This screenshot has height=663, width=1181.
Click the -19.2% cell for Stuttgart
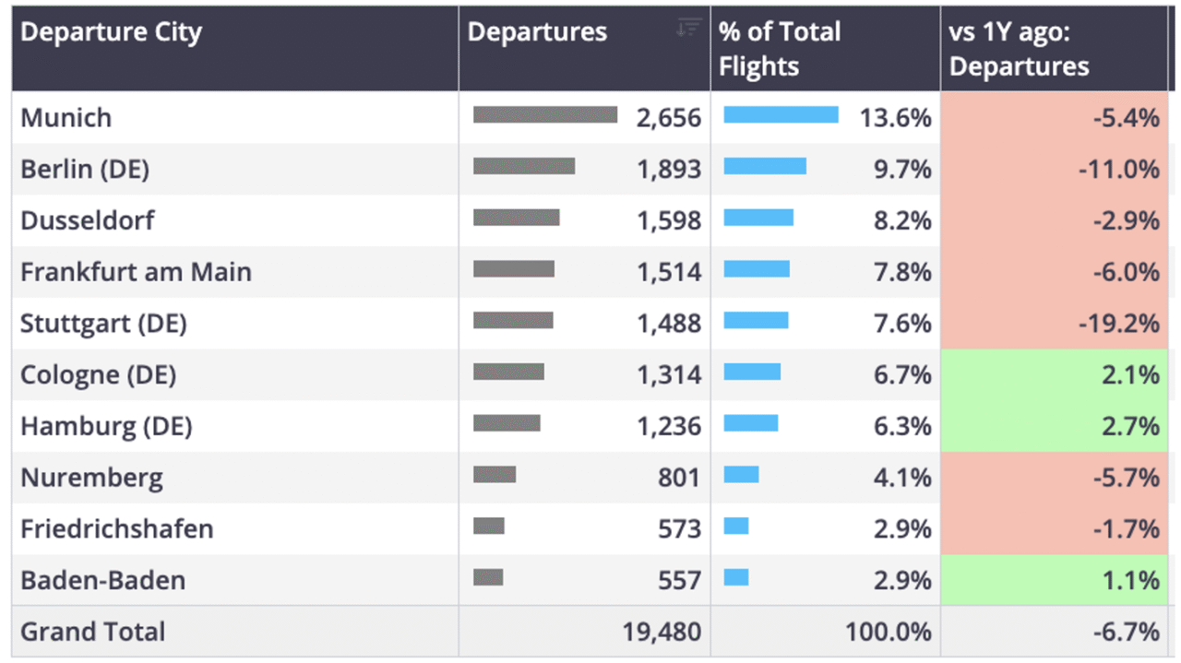[1055, 324]
